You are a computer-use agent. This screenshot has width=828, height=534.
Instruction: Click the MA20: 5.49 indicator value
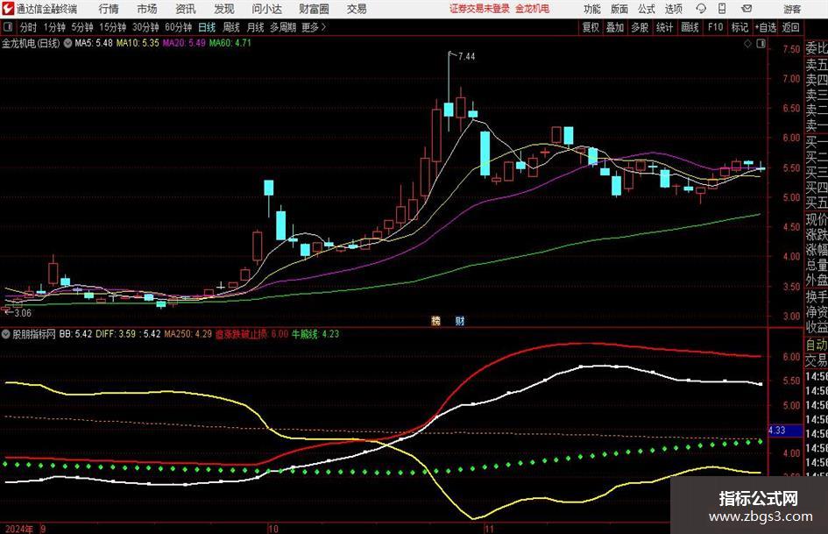(184, 43)
